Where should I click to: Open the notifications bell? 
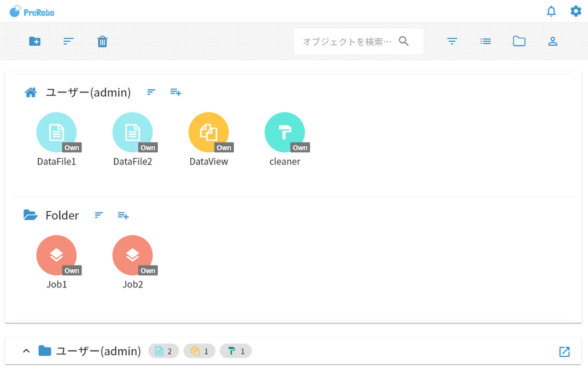(x=551, y=11)
